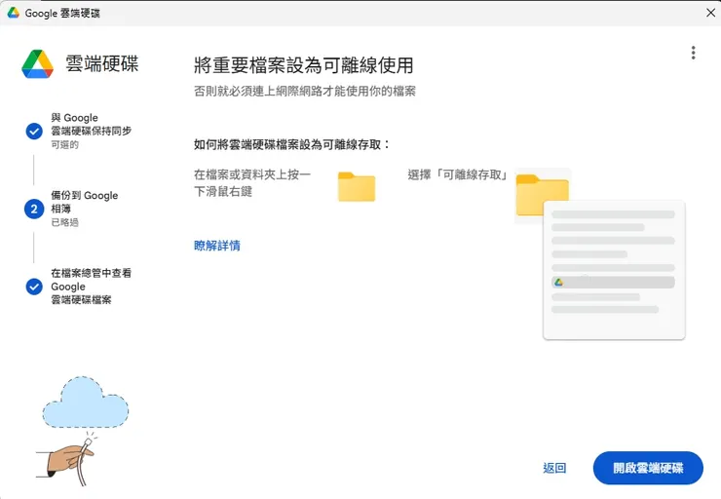Click the folder icon beside 下滑鼠右鍵 instruction
The width and height of the screenshot is (721, 499).
(x=357, y=186)
